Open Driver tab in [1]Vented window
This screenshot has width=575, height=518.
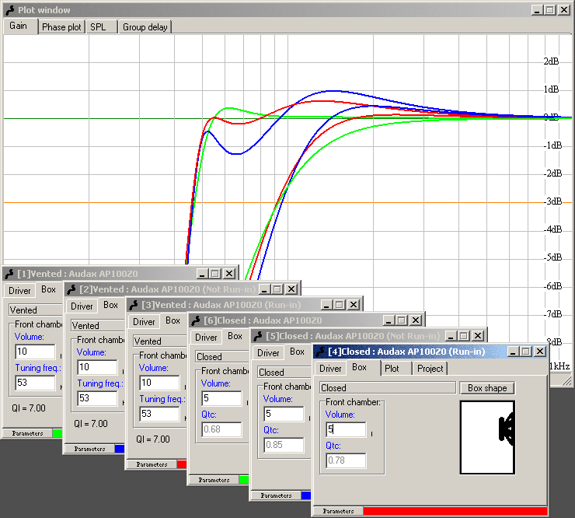[19, 291]
